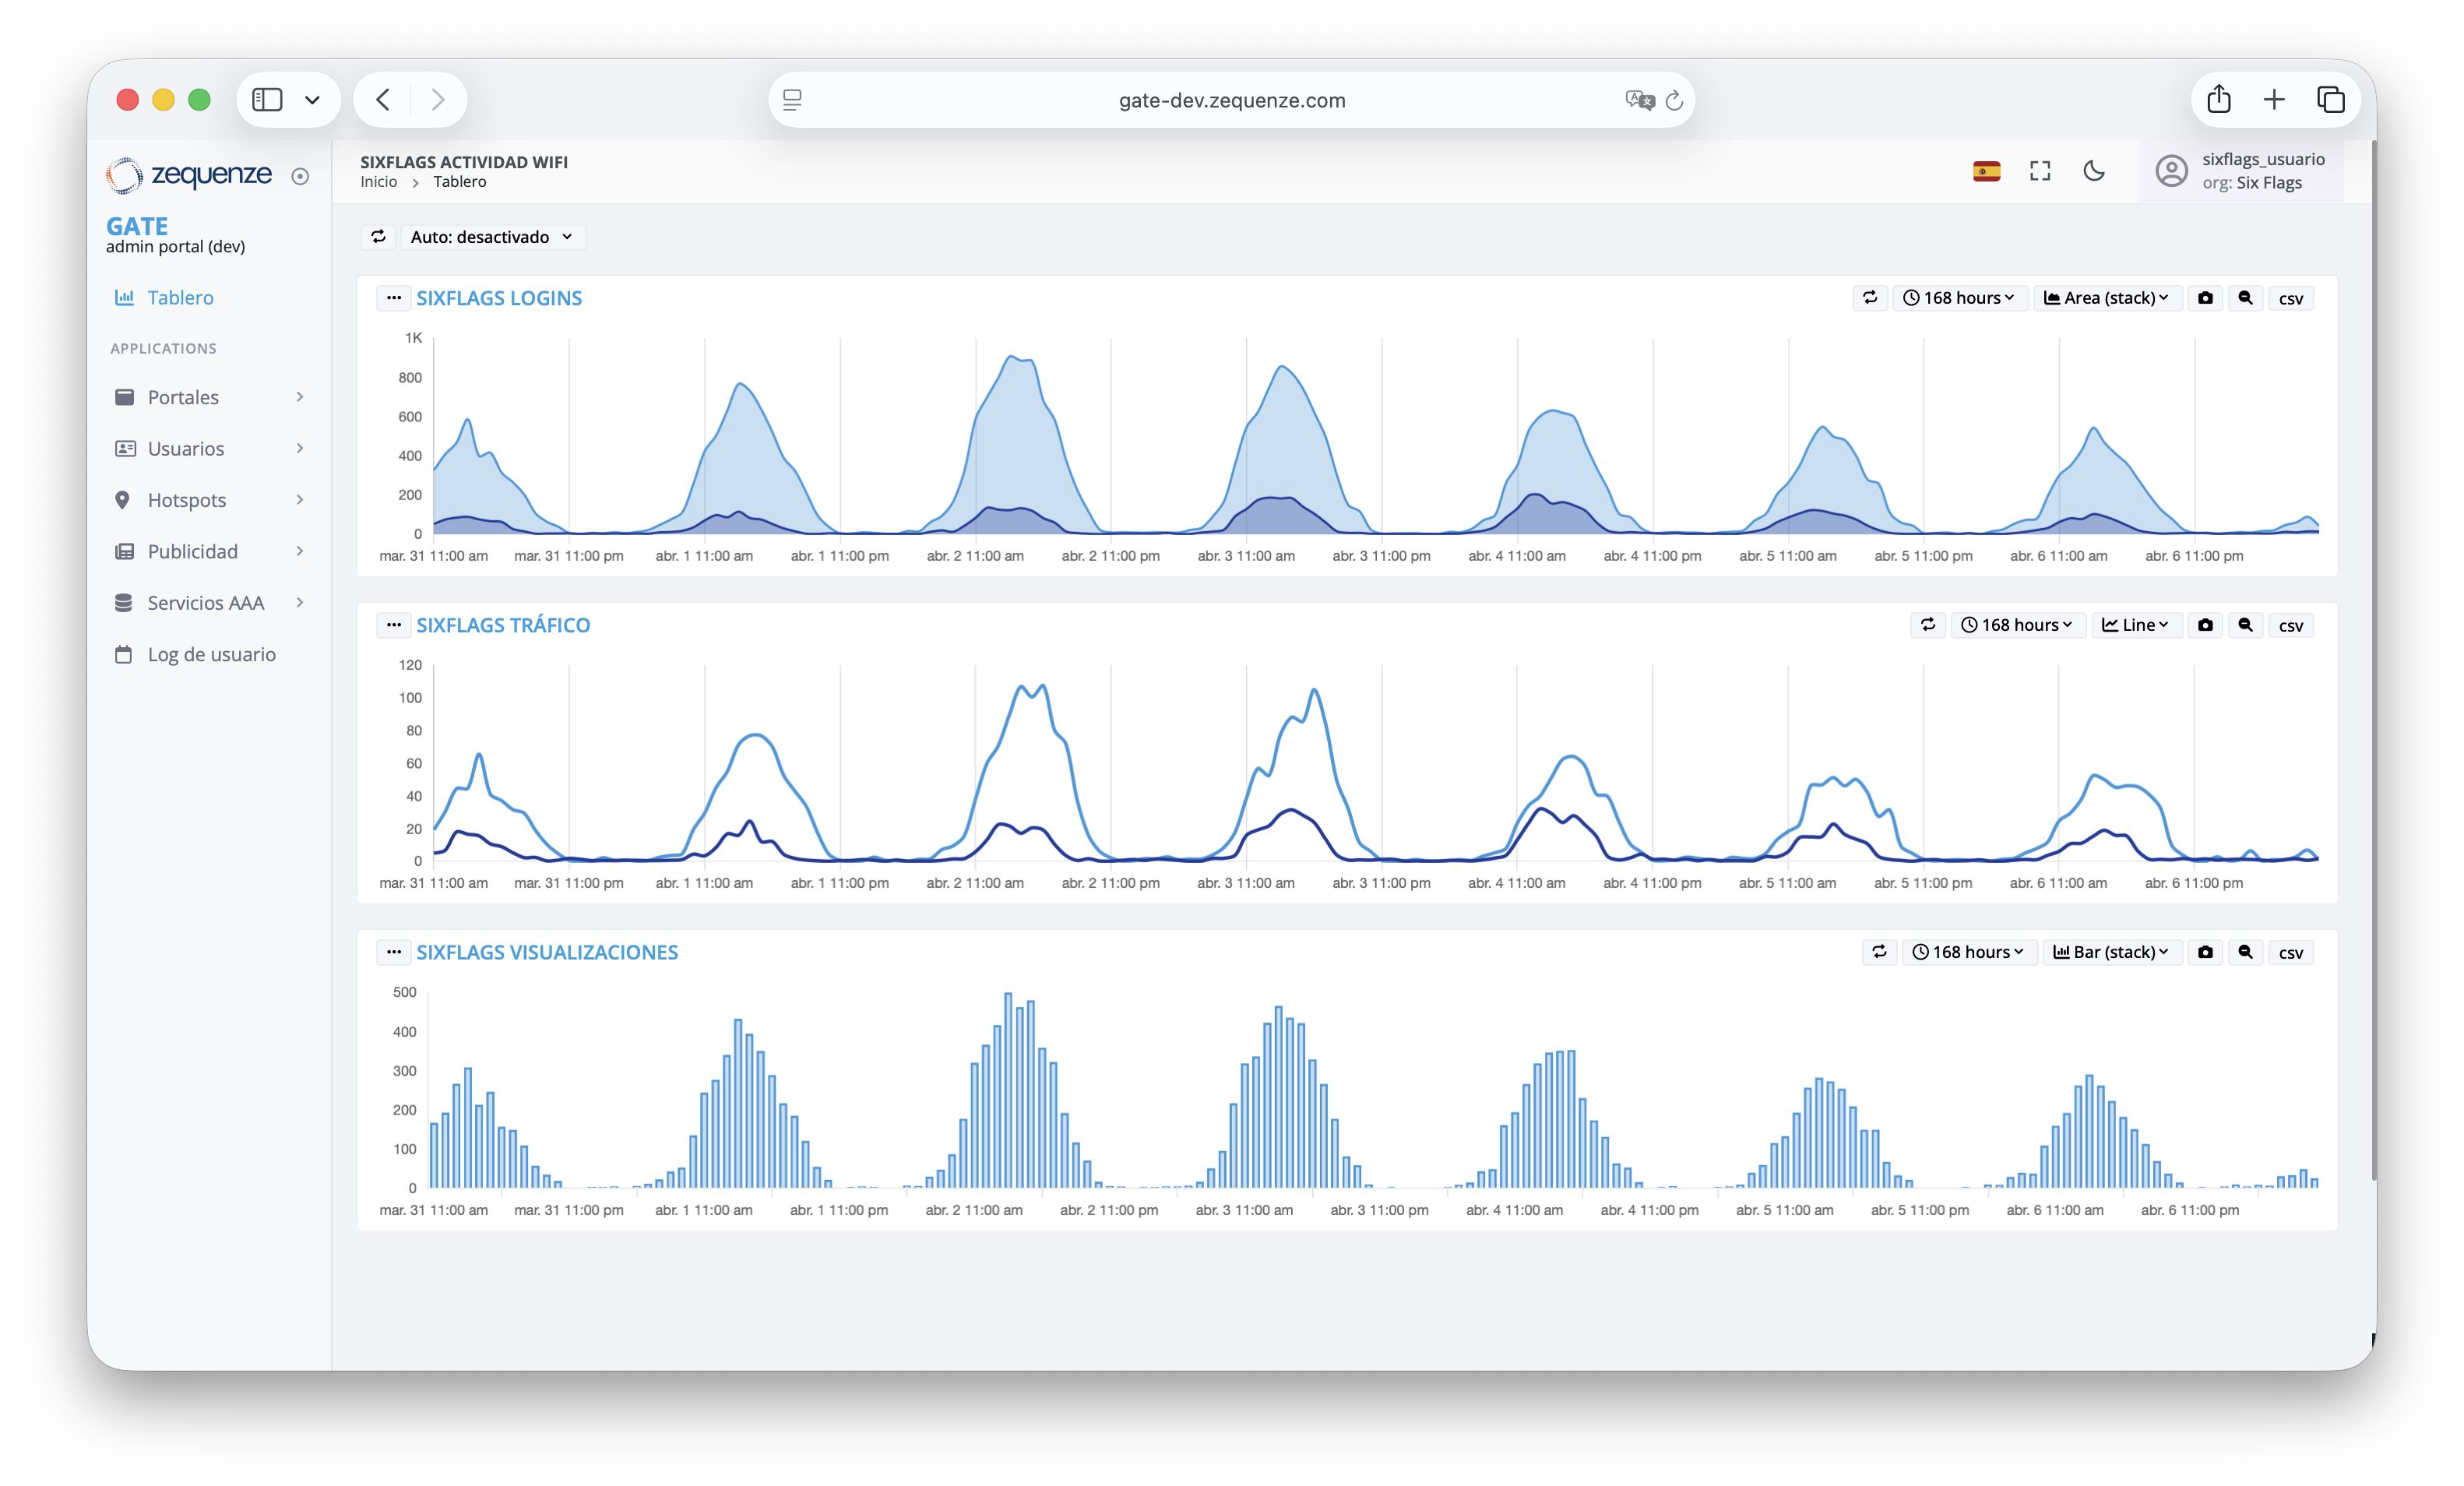This screenshot has height=1486, width=2464.
Task: Open the three-dots menu of SIXFLAGS LOGINS
Action: click(394, 298)
